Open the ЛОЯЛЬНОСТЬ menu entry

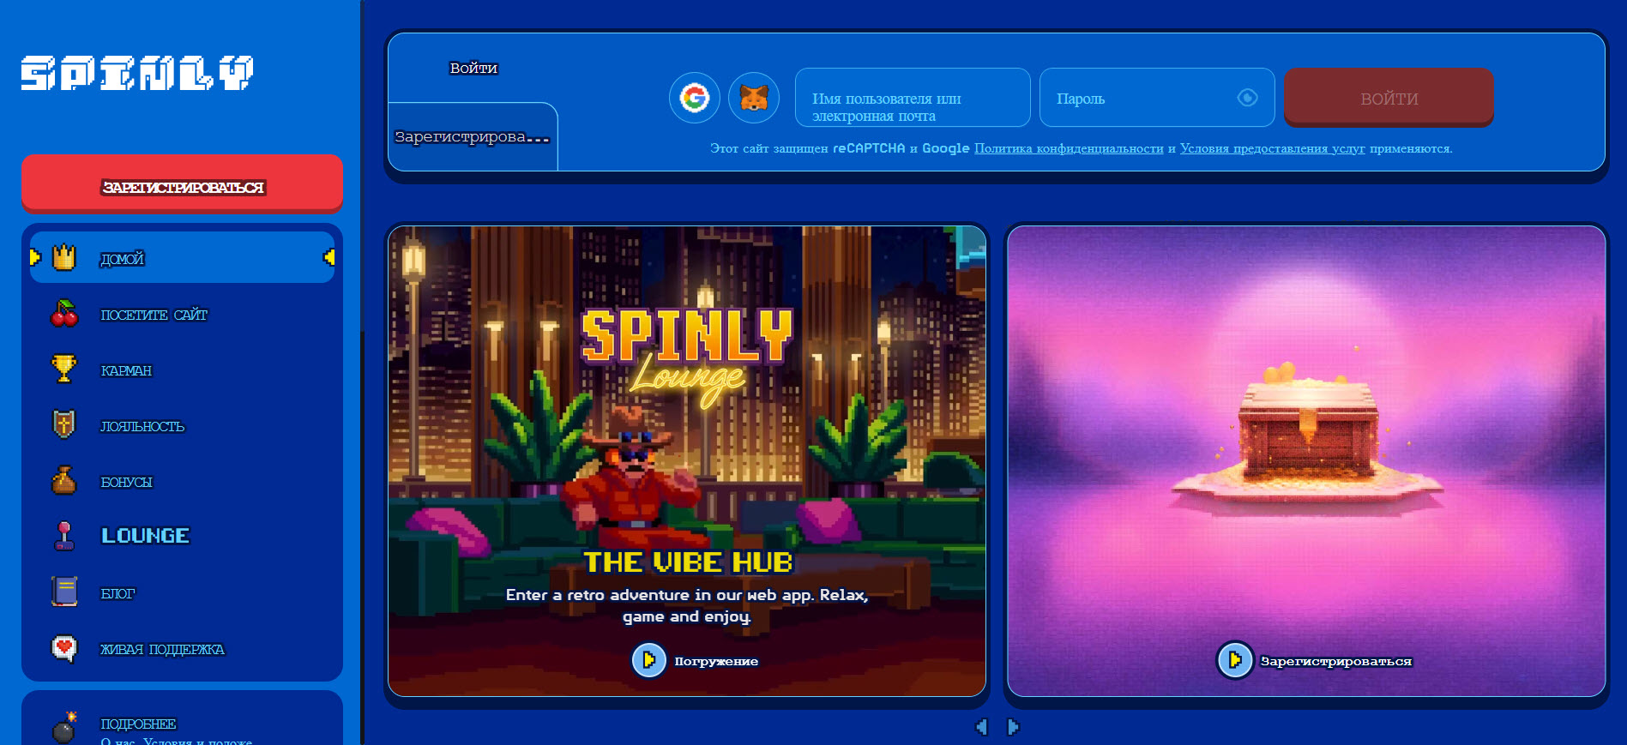point(182,426)
